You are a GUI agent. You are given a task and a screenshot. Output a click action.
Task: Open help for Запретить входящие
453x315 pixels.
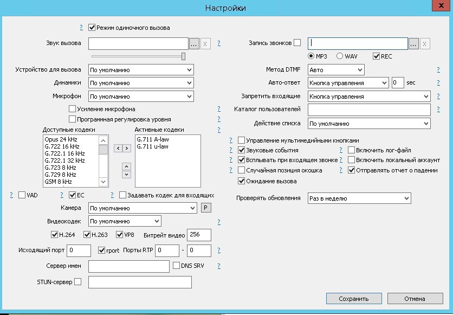438,96
